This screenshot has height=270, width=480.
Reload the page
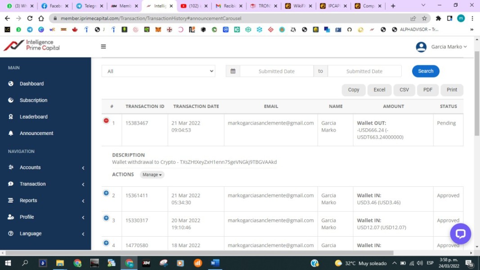click(30, 18)
